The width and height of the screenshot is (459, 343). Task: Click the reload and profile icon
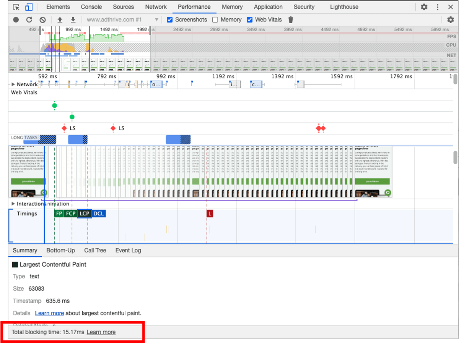coord(29,19)
